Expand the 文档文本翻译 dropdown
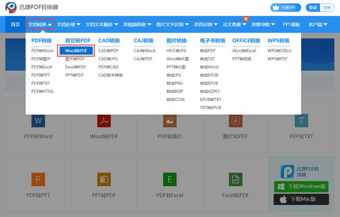This screenshot has width=340, height=217. pos(101,24)
